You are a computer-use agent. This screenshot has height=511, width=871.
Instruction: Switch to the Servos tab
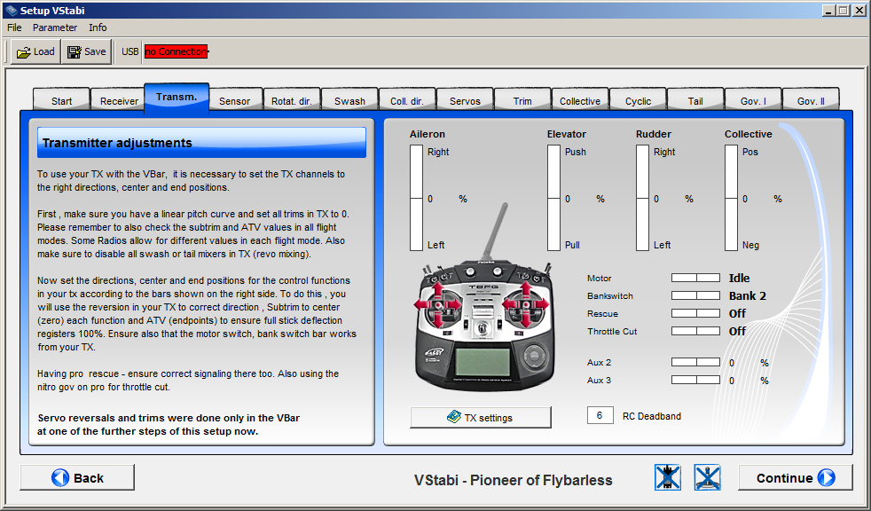465,100
